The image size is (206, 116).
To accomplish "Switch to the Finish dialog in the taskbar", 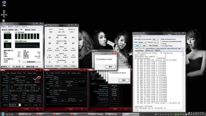I will click(x=131, y=114).
